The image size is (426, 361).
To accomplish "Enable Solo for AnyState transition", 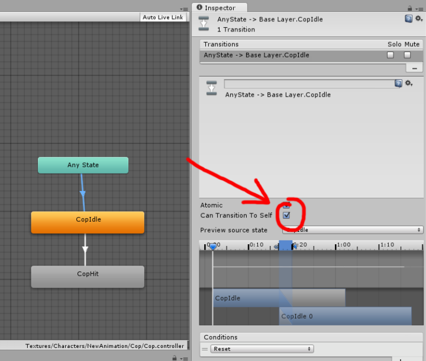I will tap(390, 55).
